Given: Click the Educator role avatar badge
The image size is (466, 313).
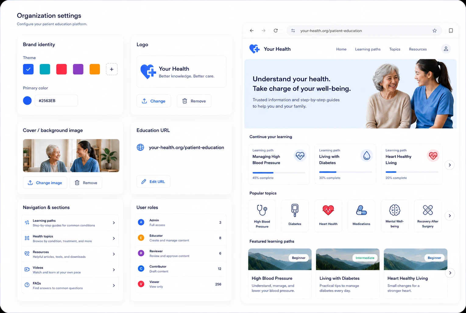Looking at the screenshot, I should (141, 238).
